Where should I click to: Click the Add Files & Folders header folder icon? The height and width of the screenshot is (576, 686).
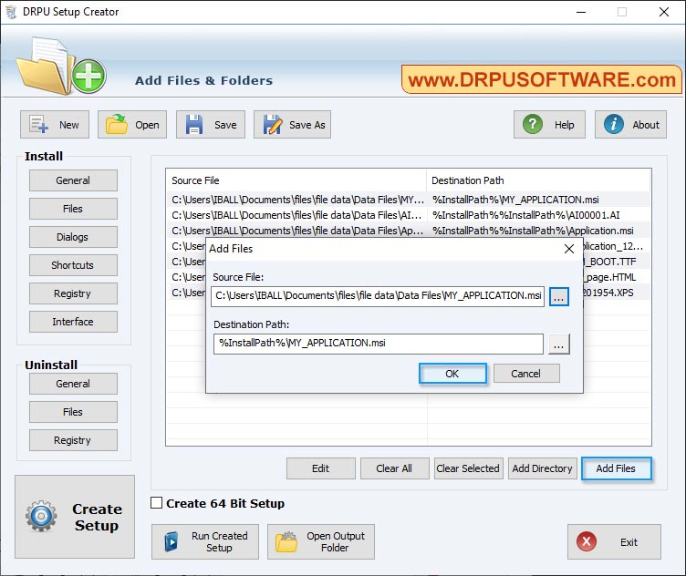pyautogui.click(x=61, y=67)
